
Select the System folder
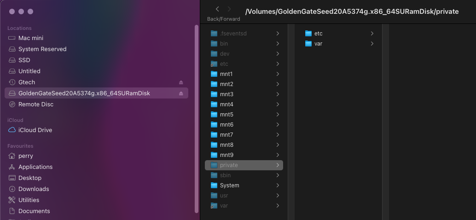[244, 185]
